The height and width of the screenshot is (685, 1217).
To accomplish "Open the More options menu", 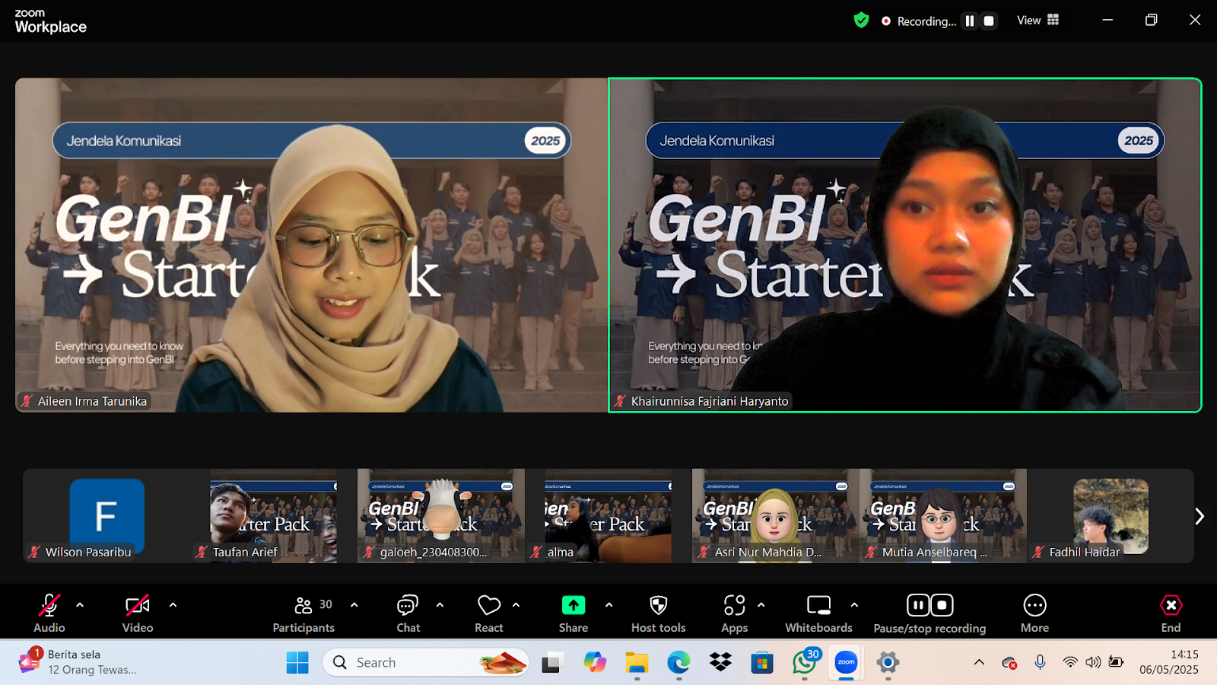I will [x=1034, y=613].
